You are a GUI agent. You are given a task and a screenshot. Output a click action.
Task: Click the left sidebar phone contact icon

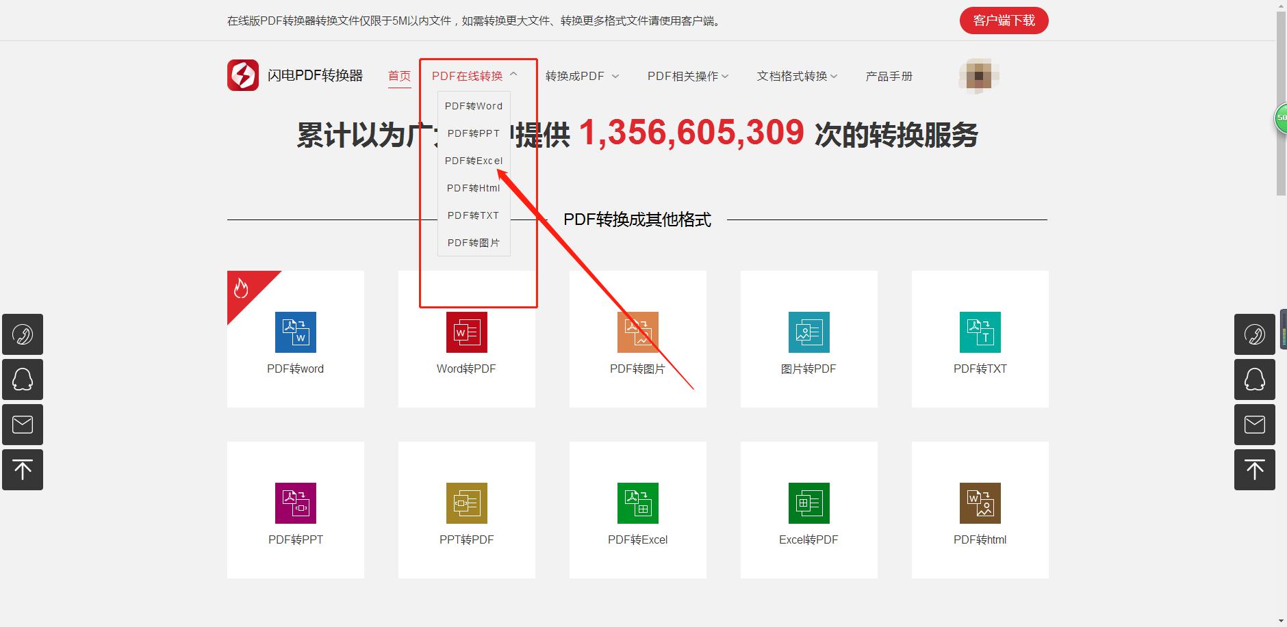pyautogui.click(x=23, y=334)
